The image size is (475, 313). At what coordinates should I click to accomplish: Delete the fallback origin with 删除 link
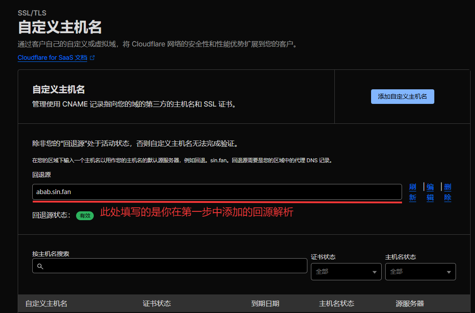click(447, 192)
